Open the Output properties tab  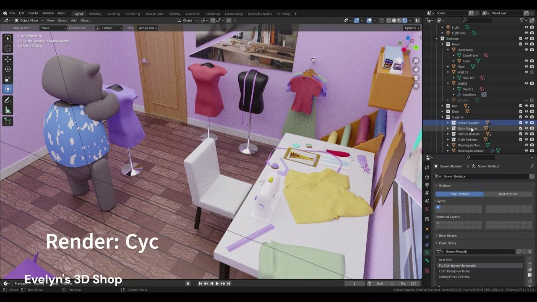click(x=427, y=185)
